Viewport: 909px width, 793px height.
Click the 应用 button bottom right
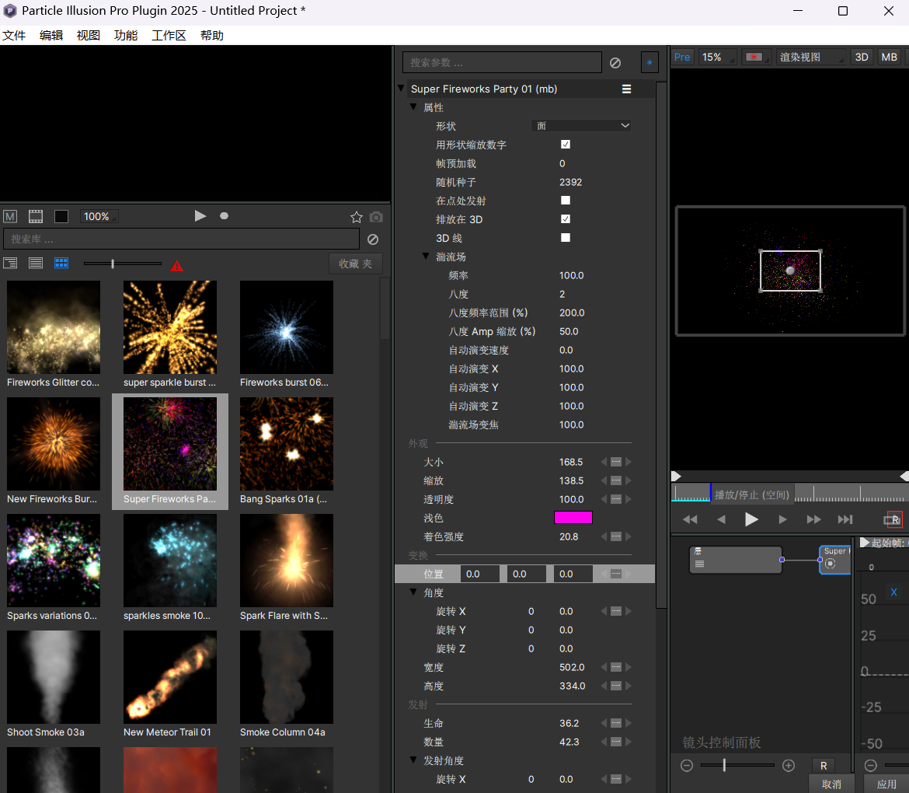pos(886,784)
